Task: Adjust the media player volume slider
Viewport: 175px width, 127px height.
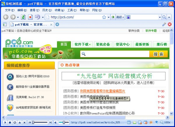Action: point(64,122)
